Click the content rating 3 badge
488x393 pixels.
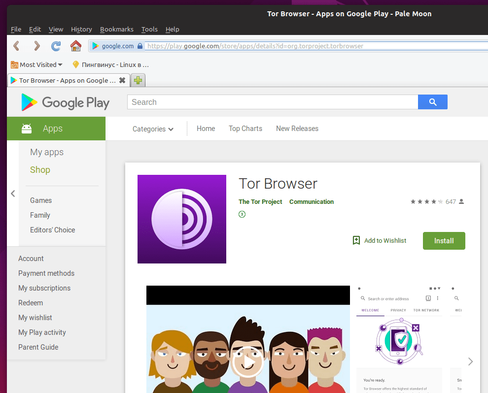pyautogui.click(x=242, y=214)
